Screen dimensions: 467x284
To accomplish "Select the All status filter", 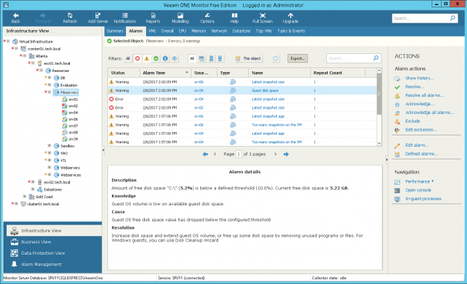I will pos(128,59).
